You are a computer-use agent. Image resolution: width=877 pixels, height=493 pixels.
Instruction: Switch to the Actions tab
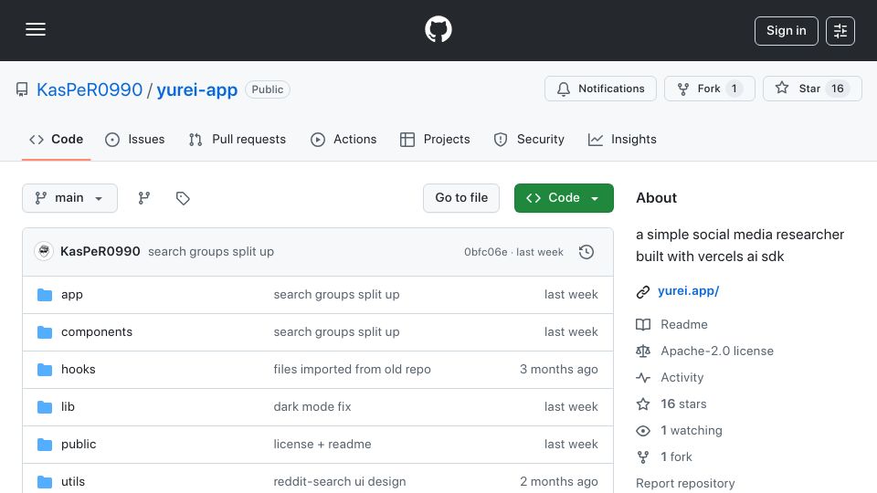tap(343, 139)
